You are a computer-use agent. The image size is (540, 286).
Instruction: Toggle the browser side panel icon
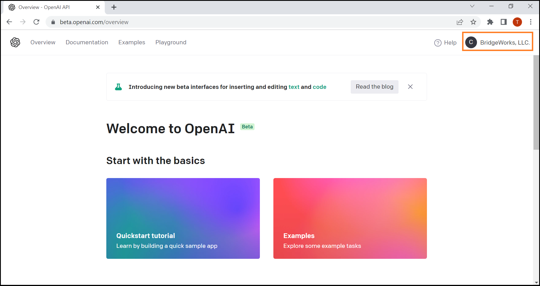click(x=504, y=22)
